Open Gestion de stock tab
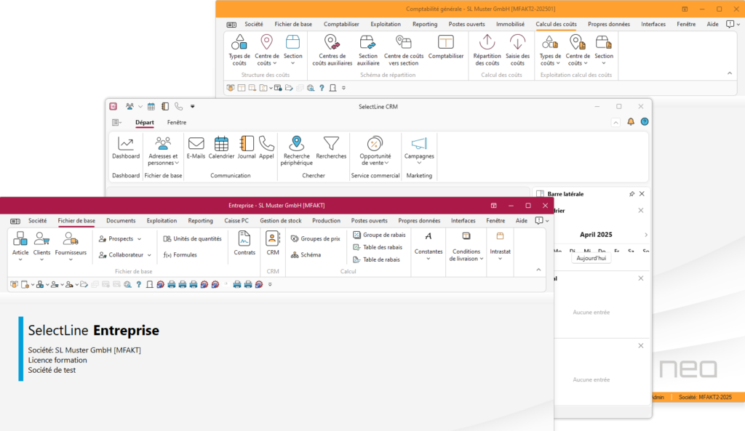 [x=280, y=221]
